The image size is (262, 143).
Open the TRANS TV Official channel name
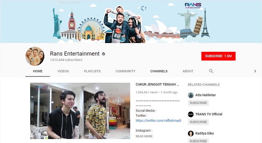point(209,114)
